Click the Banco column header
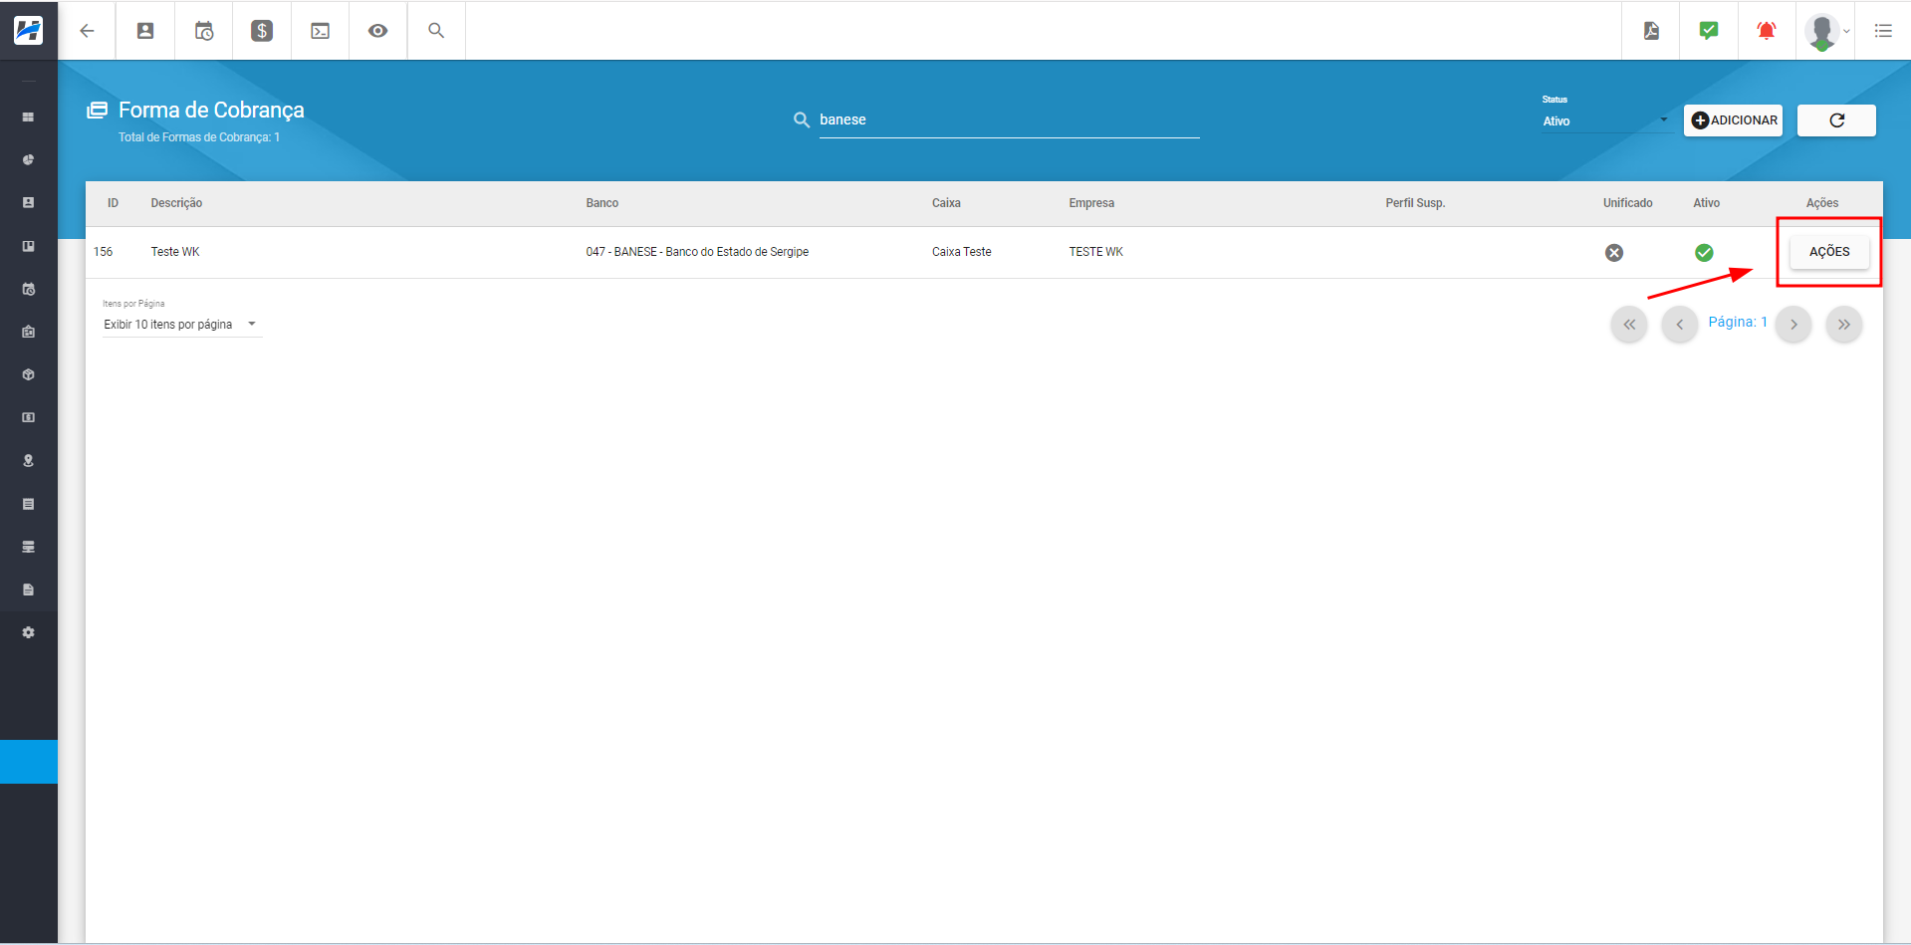The image size is (1911, 945). tap(601, 203)
